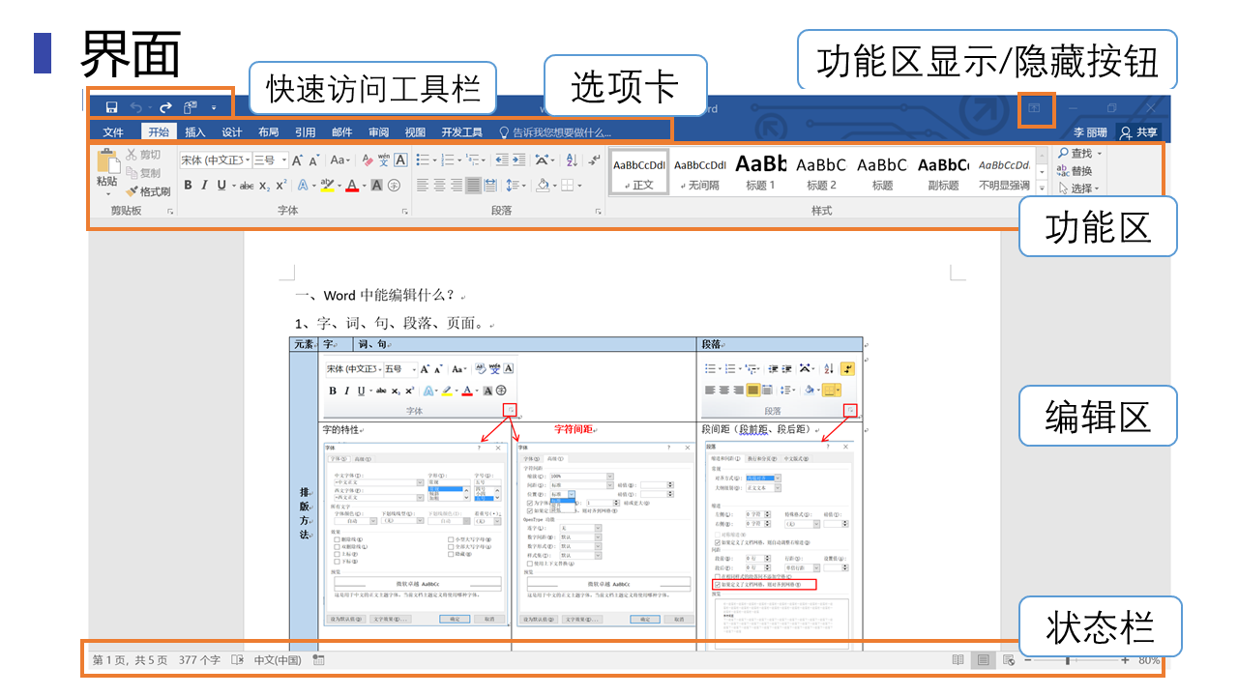Viewport: 1238px width, 696px height.
Task: Open the line spacing dropdown
Action: tap(515, 186)
